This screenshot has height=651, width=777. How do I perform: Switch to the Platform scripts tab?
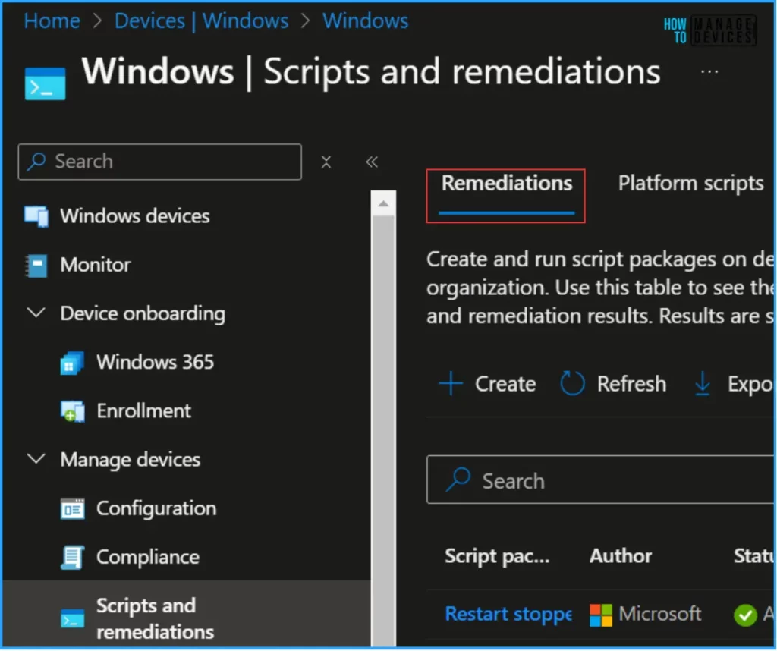pos(690,184)
